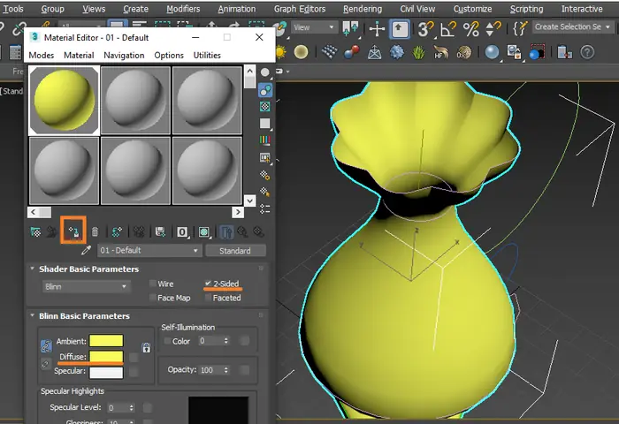This screenshot has width=619, height=424.
Task: Click the Diffuse color swatch
Action: [106, 356]
